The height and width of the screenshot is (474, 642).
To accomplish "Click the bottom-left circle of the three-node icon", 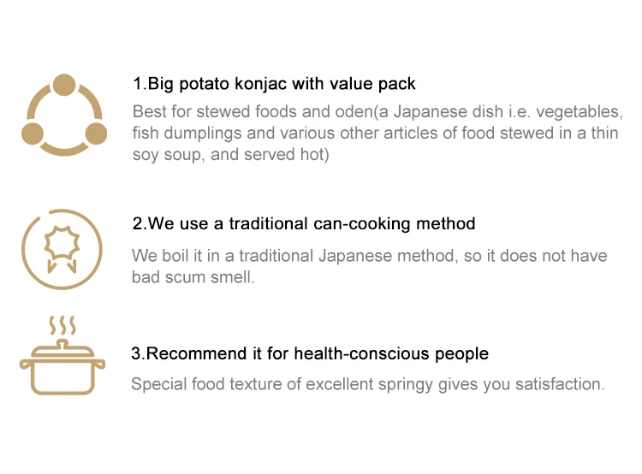I will click(x=34, y=133).
